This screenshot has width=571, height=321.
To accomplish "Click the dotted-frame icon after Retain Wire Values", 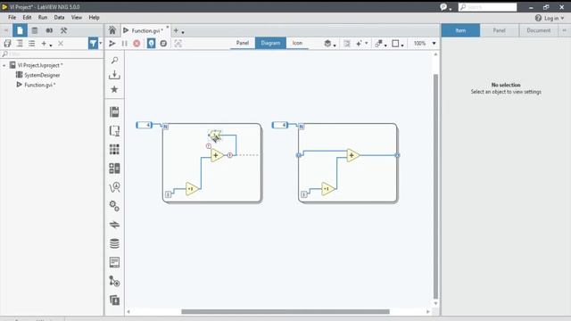I will (178, 44).
